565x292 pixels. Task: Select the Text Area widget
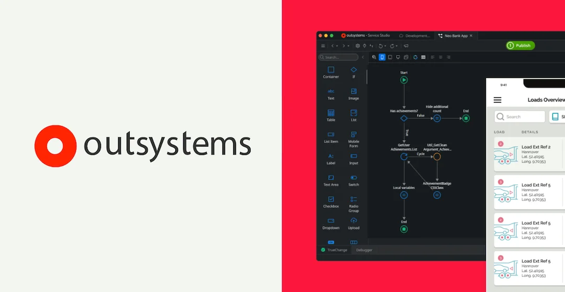tap(331, 181)
